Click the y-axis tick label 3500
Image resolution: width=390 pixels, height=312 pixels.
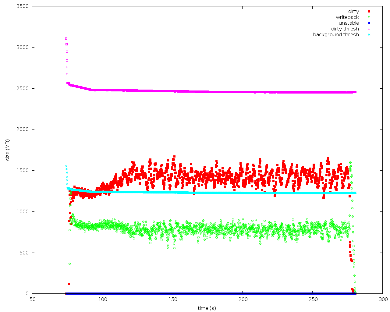pos(23,6)
